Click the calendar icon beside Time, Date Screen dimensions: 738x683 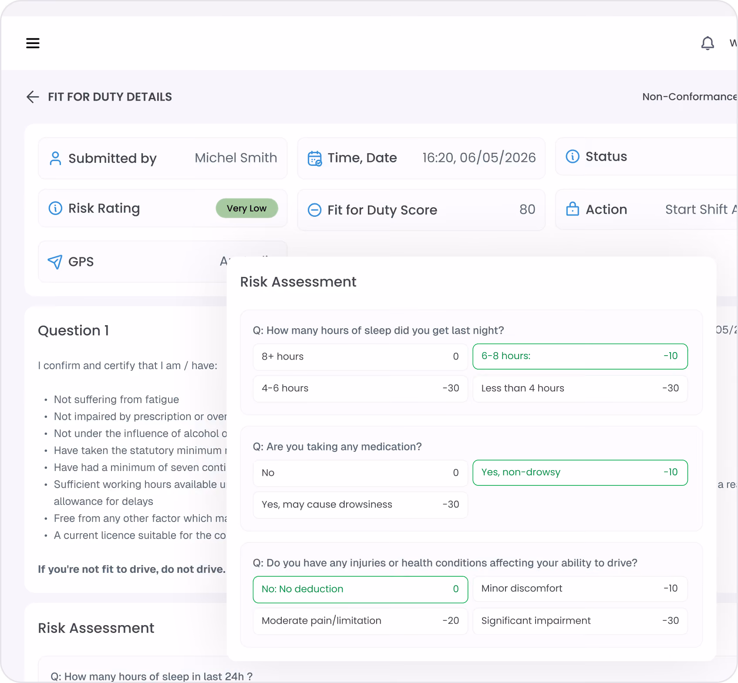pyautogui.click(x=315, y=158)
